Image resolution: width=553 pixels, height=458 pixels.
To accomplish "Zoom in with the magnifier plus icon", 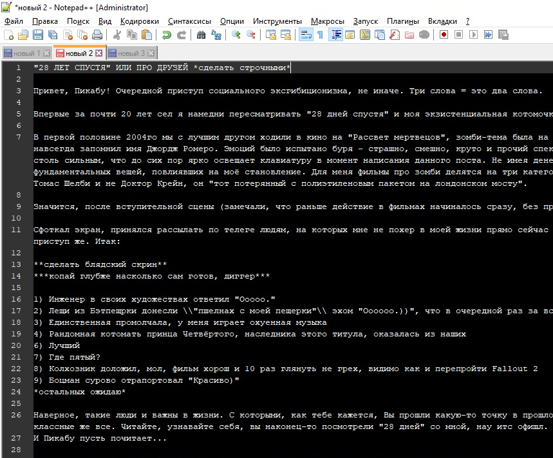I will 236,35.
